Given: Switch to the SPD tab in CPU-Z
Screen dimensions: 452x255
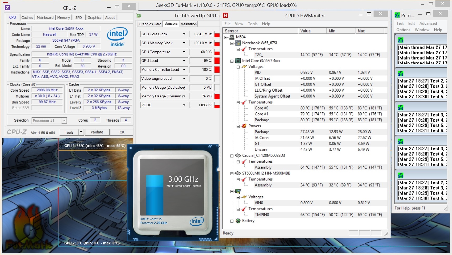Looking at the screenshot, I should coord(78,18).
